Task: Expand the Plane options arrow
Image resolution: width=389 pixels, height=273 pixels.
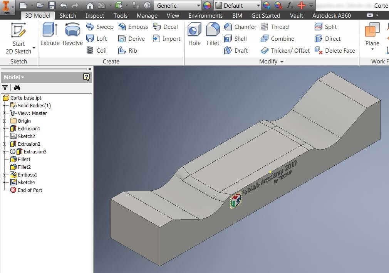Action: (372, 50)
